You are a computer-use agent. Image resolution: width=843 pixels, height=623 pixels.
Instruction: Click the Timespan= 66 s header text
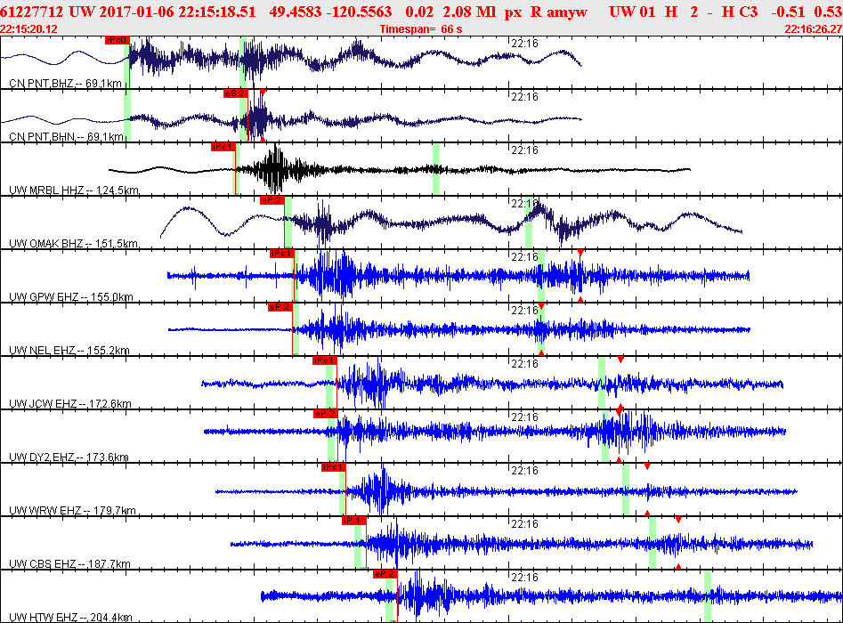pos(421,29)
